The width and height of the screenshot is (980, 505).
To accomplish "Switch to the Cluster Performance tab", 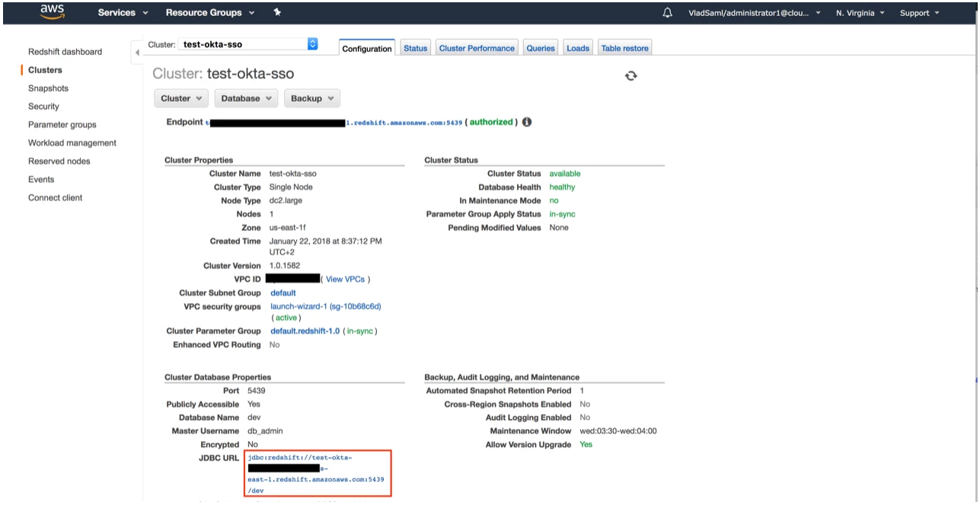I will pyautogui.click(x=477, y=48).
